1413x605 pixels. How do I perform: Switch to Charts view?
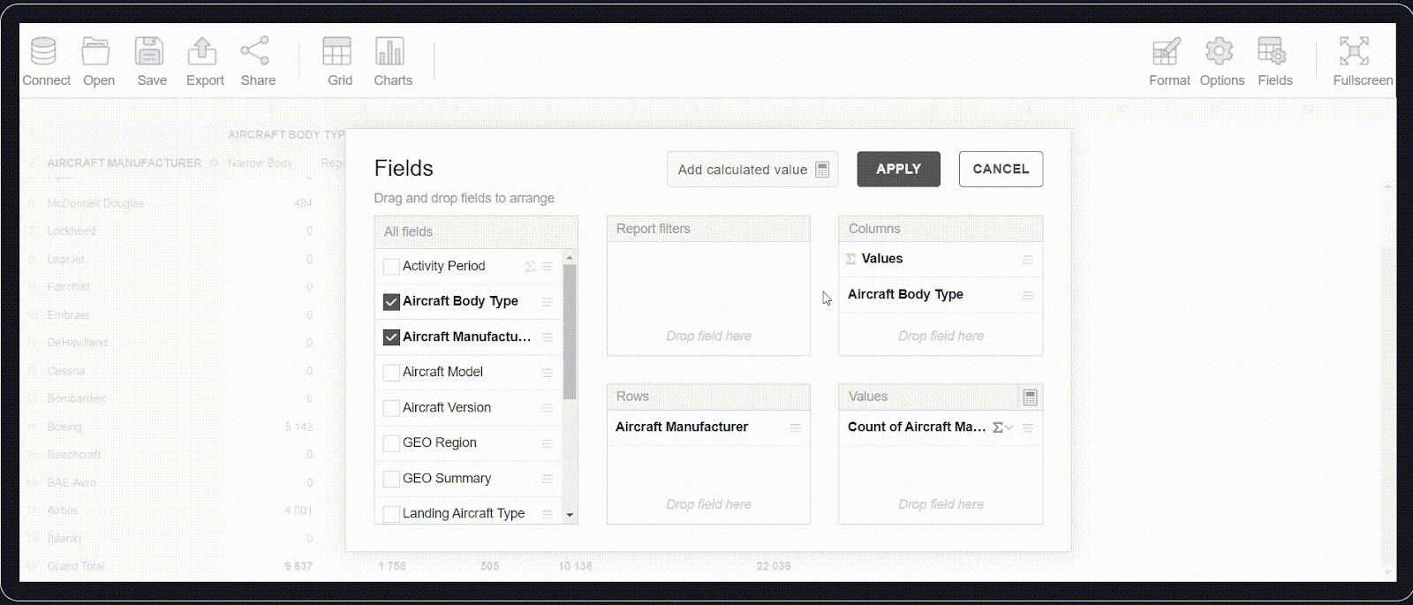tap(392, 62)
